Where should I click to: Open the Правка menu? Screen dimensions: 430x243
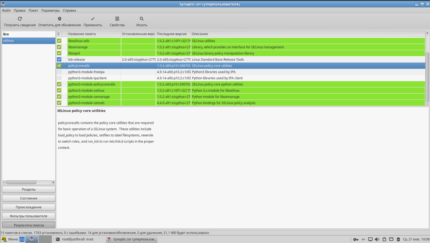click(x=20, y=10)
